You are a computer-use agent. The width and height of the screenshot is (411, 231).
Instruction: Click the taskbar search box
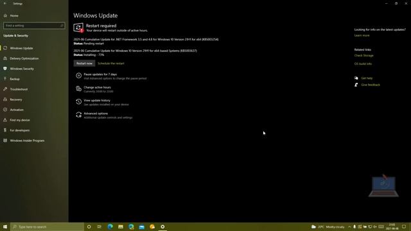tap(47, 227)
